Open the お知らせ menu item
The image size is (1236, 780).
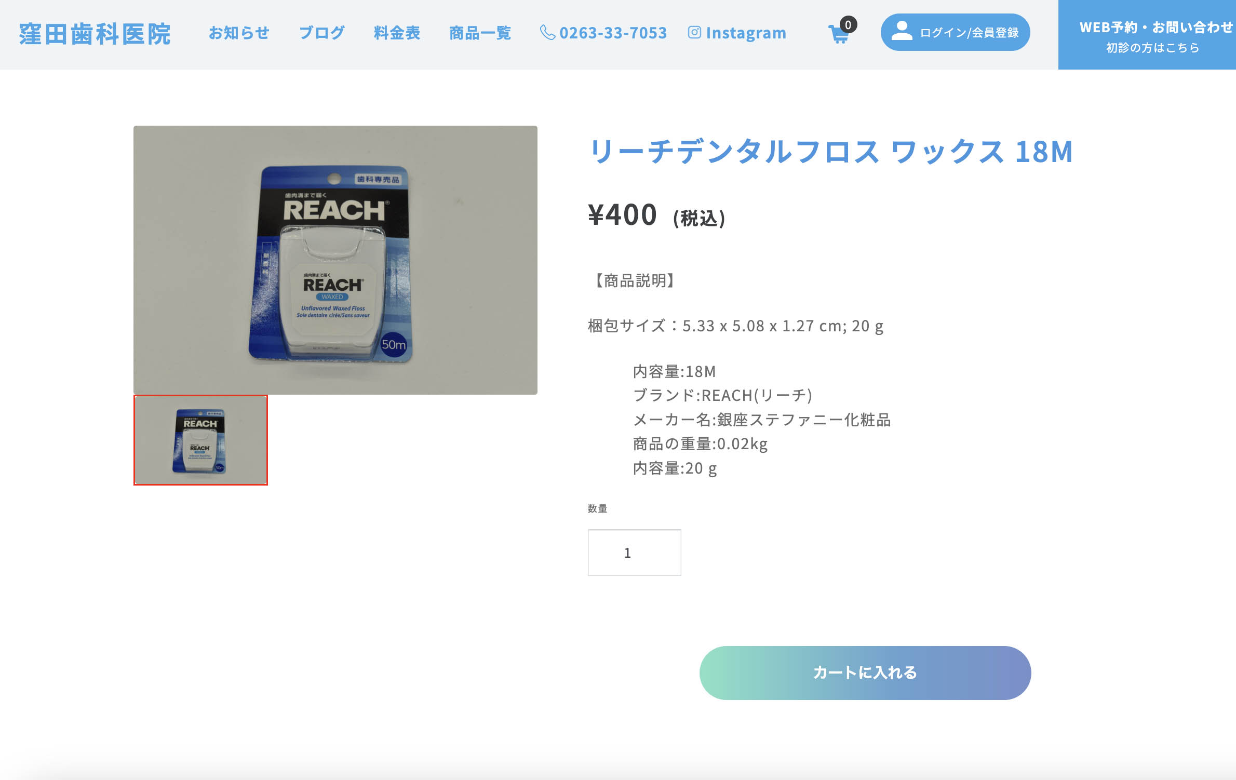[x=239, y=33]
